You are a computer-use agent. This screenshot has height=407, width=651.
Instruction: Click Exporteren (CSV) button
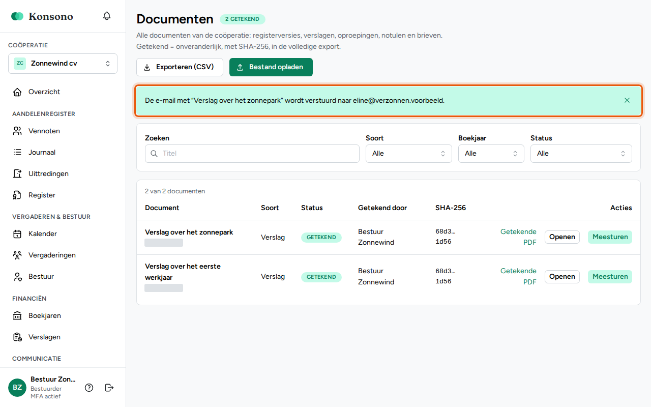[180, 67]
